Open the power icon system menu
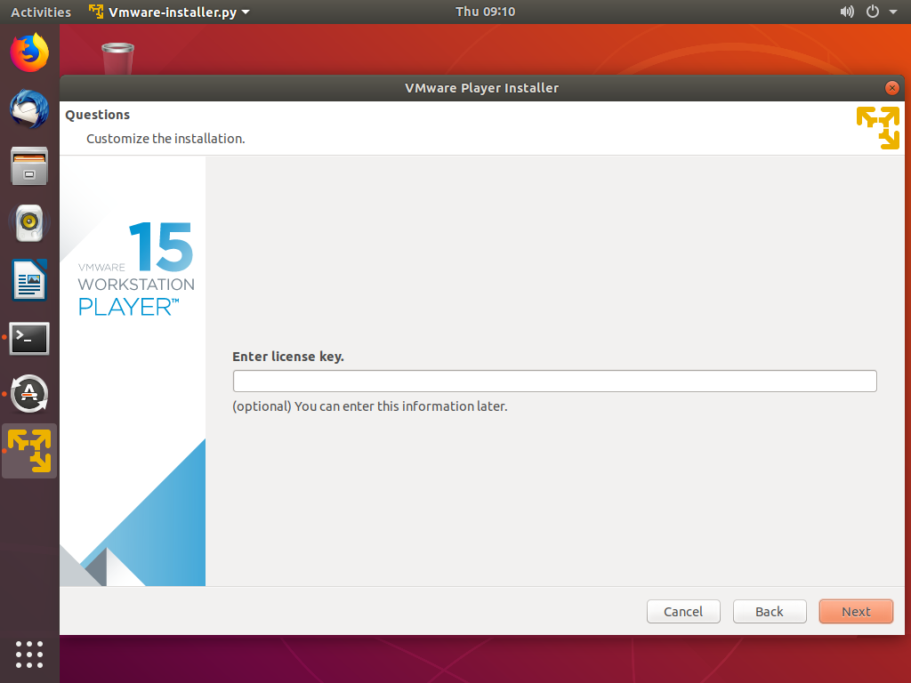Screen dimensions: 911x683 coord(872,12)
